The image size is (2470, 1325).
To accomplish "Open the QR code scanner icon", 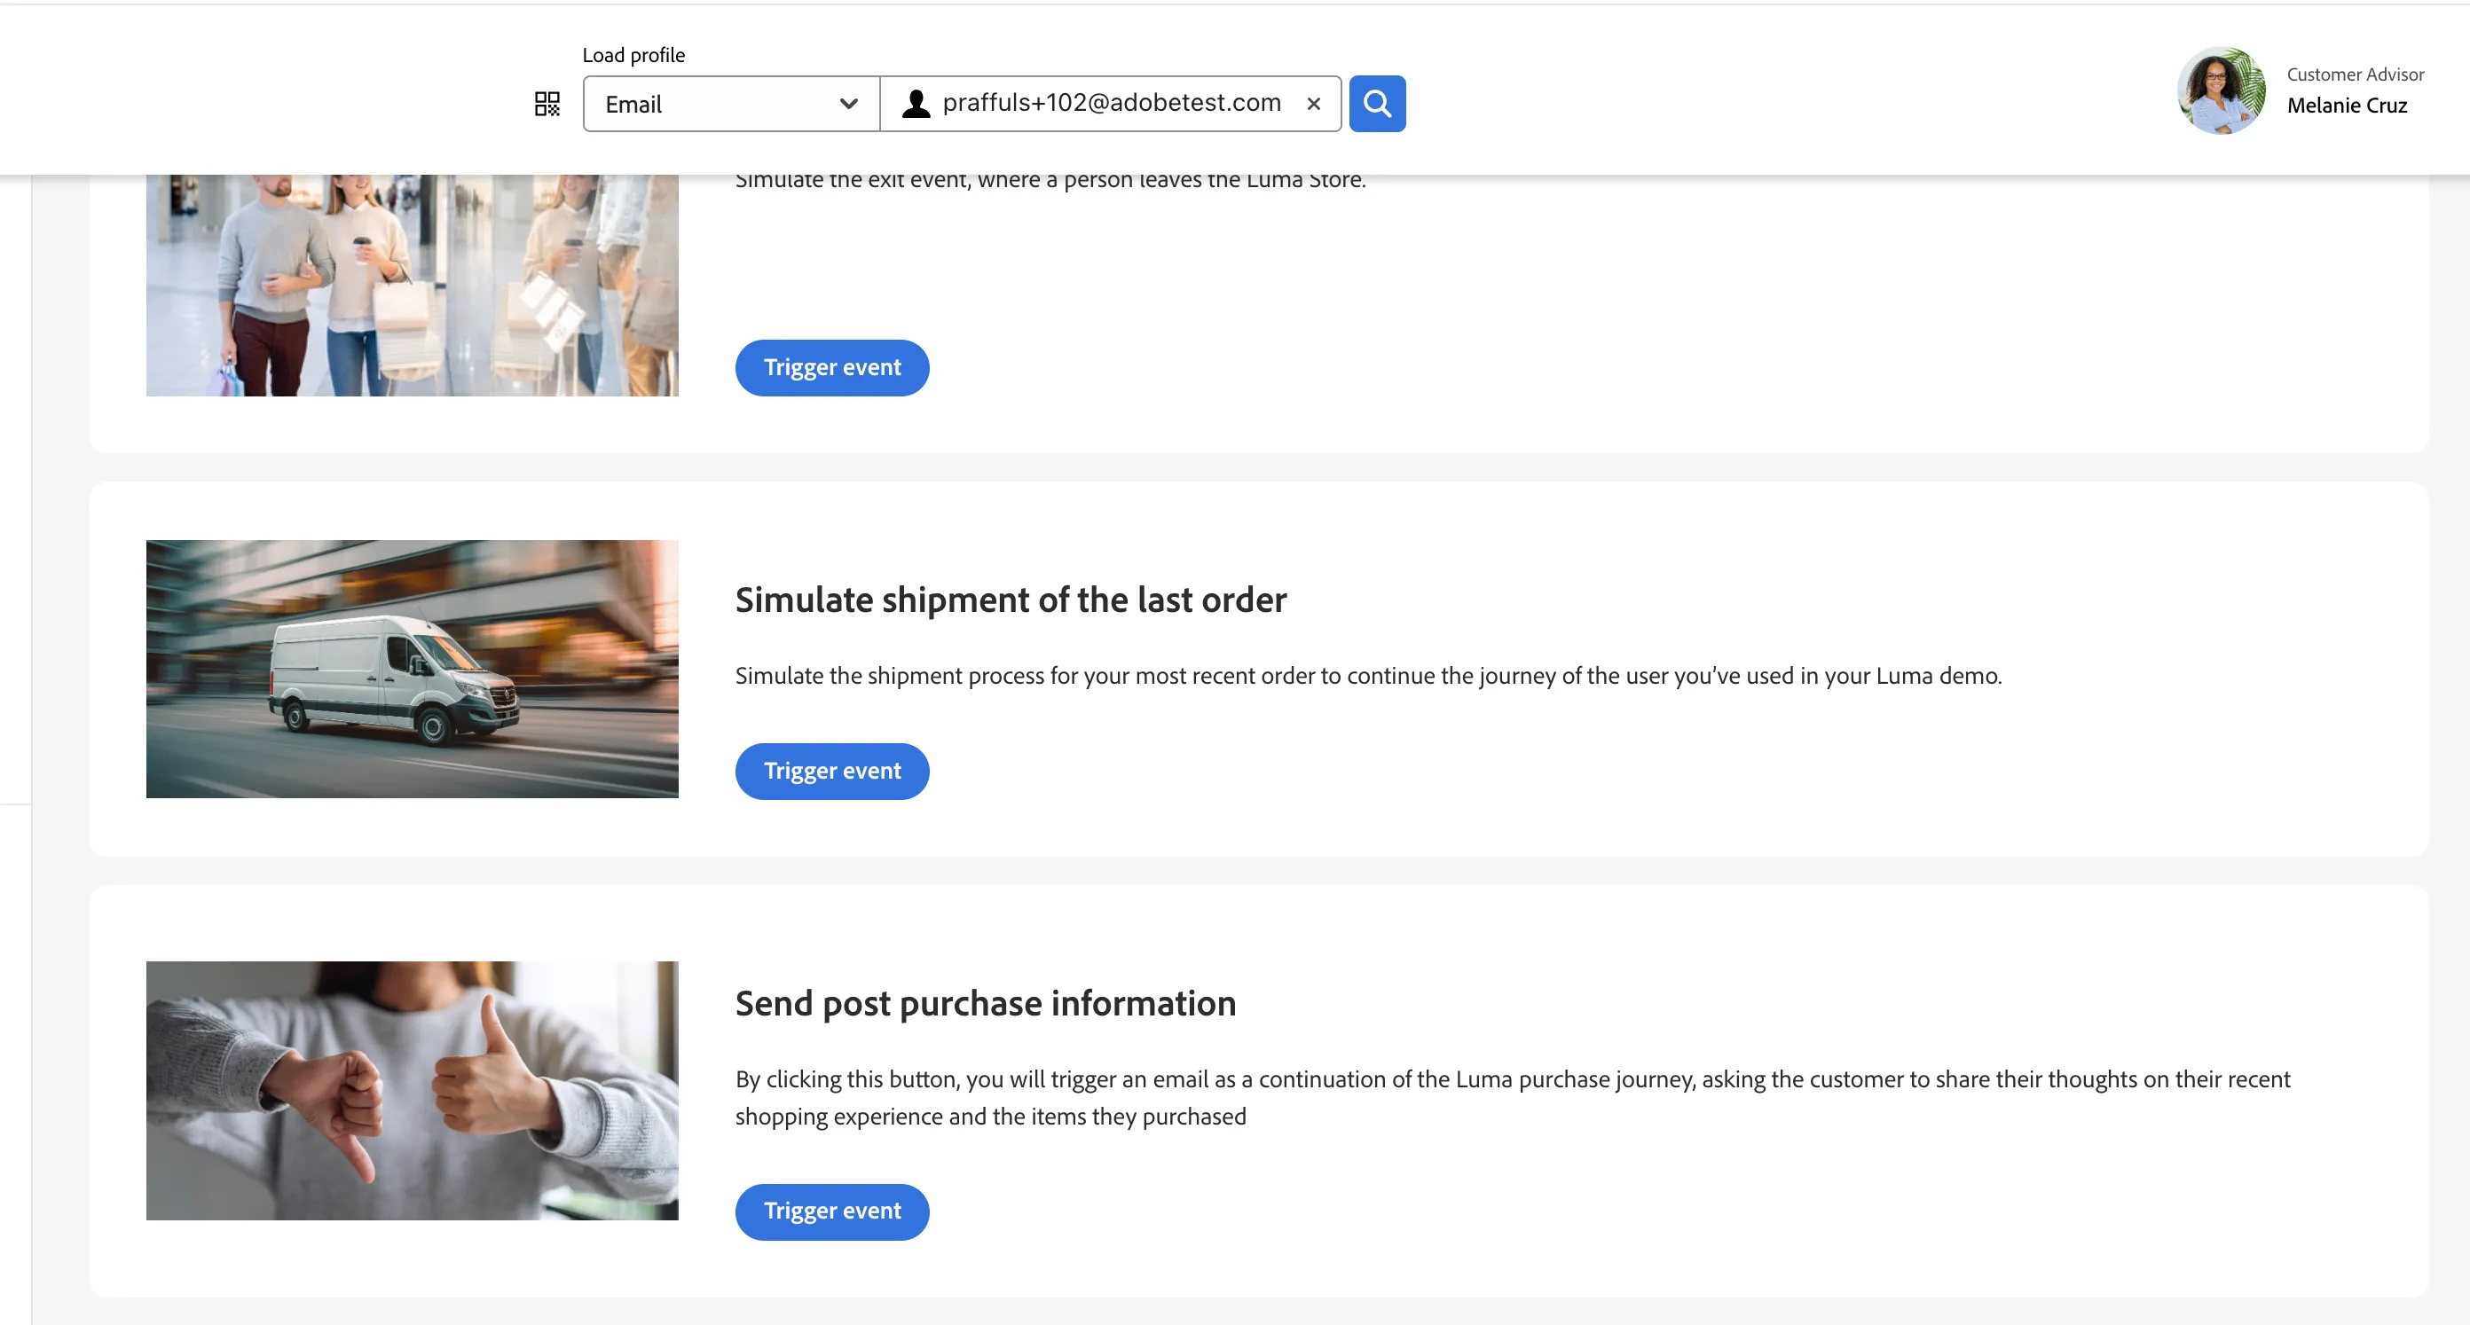I will coord(547,104).
